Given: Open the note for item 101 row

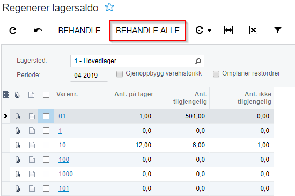Looking at the screenshot, I should coord(32,189).
